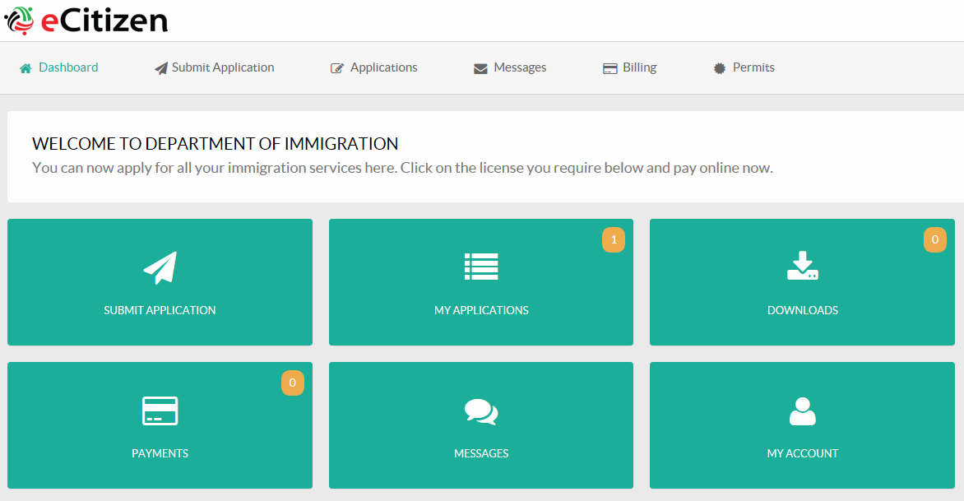Click the envelope icon in navigation bar
This screenshot has height=501, width=964.
[480, 68]
